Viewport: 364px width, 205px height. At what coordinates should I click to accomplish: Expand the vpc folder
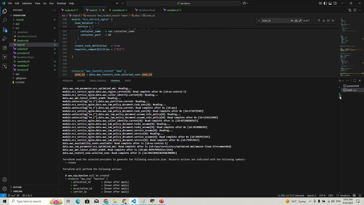34,74
